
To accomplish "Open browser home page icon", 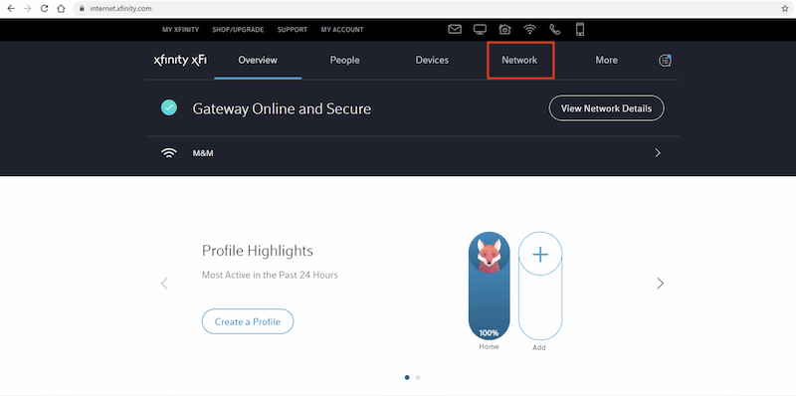I will [x=61, y=9].
